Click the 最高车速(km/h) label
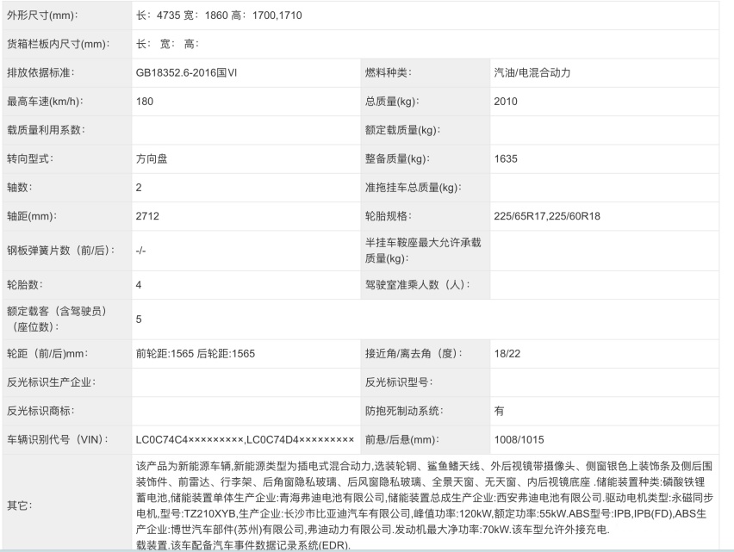Viewport: 734px width, 552px height. [45, 102]
